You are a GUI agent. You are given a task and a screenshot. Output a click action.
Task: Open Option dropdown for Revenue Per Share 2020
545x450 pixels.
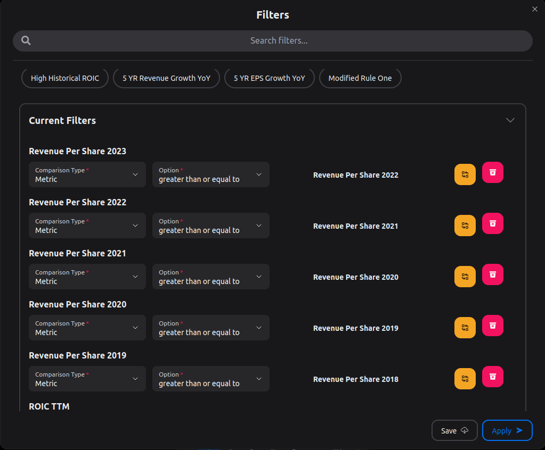click(210, 328)
